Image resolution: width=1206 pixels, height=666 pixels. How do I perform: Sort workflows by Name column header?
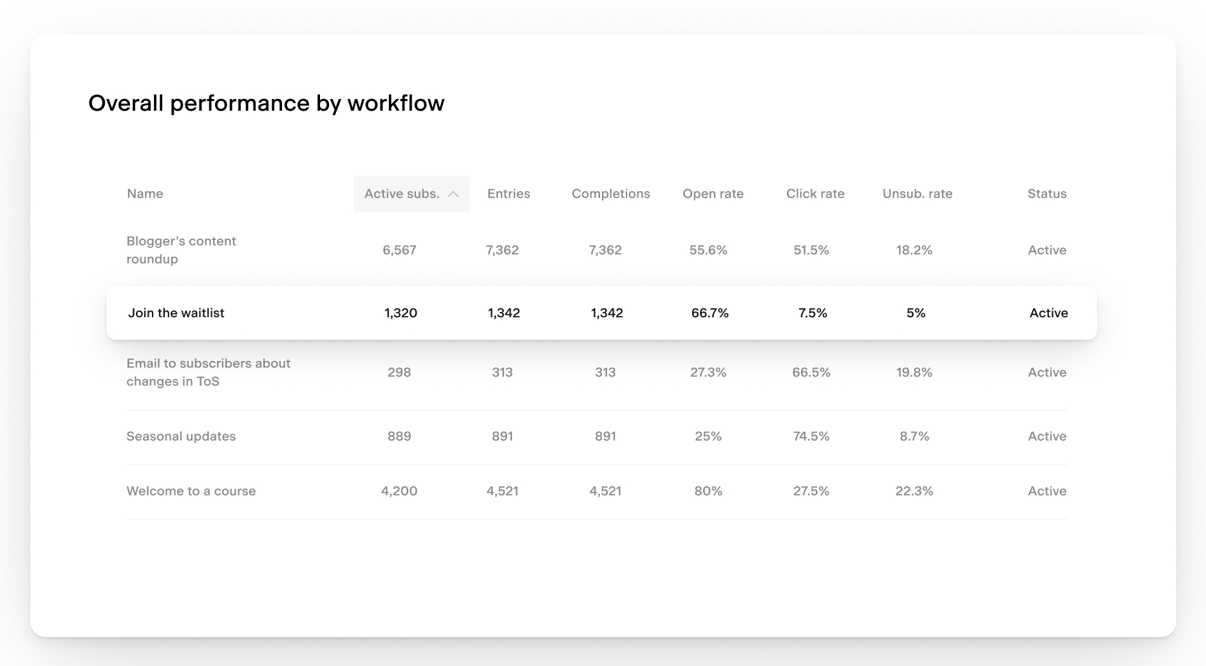(x=145, y=193)
